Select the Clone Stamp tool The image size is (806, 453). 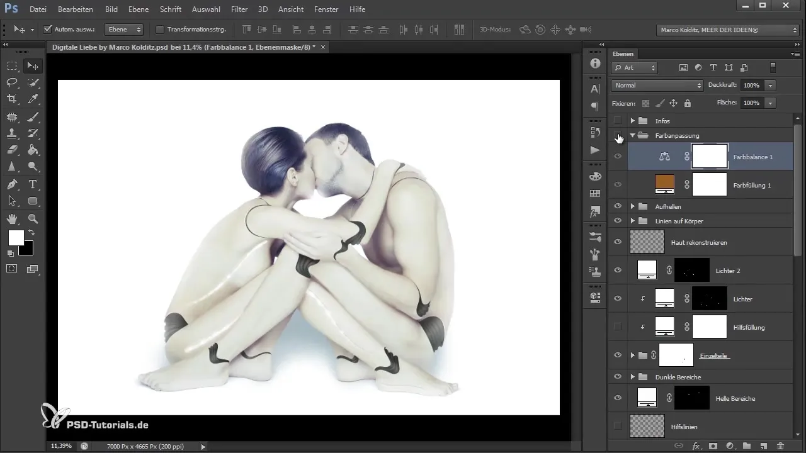12,133
